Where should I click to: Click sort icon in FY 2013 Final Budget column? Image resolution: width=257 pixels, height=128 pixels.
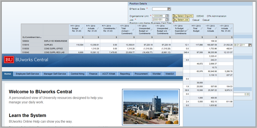(202, 28)
